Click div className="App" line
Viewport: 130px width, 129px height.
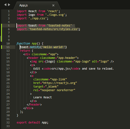point(41,54)
